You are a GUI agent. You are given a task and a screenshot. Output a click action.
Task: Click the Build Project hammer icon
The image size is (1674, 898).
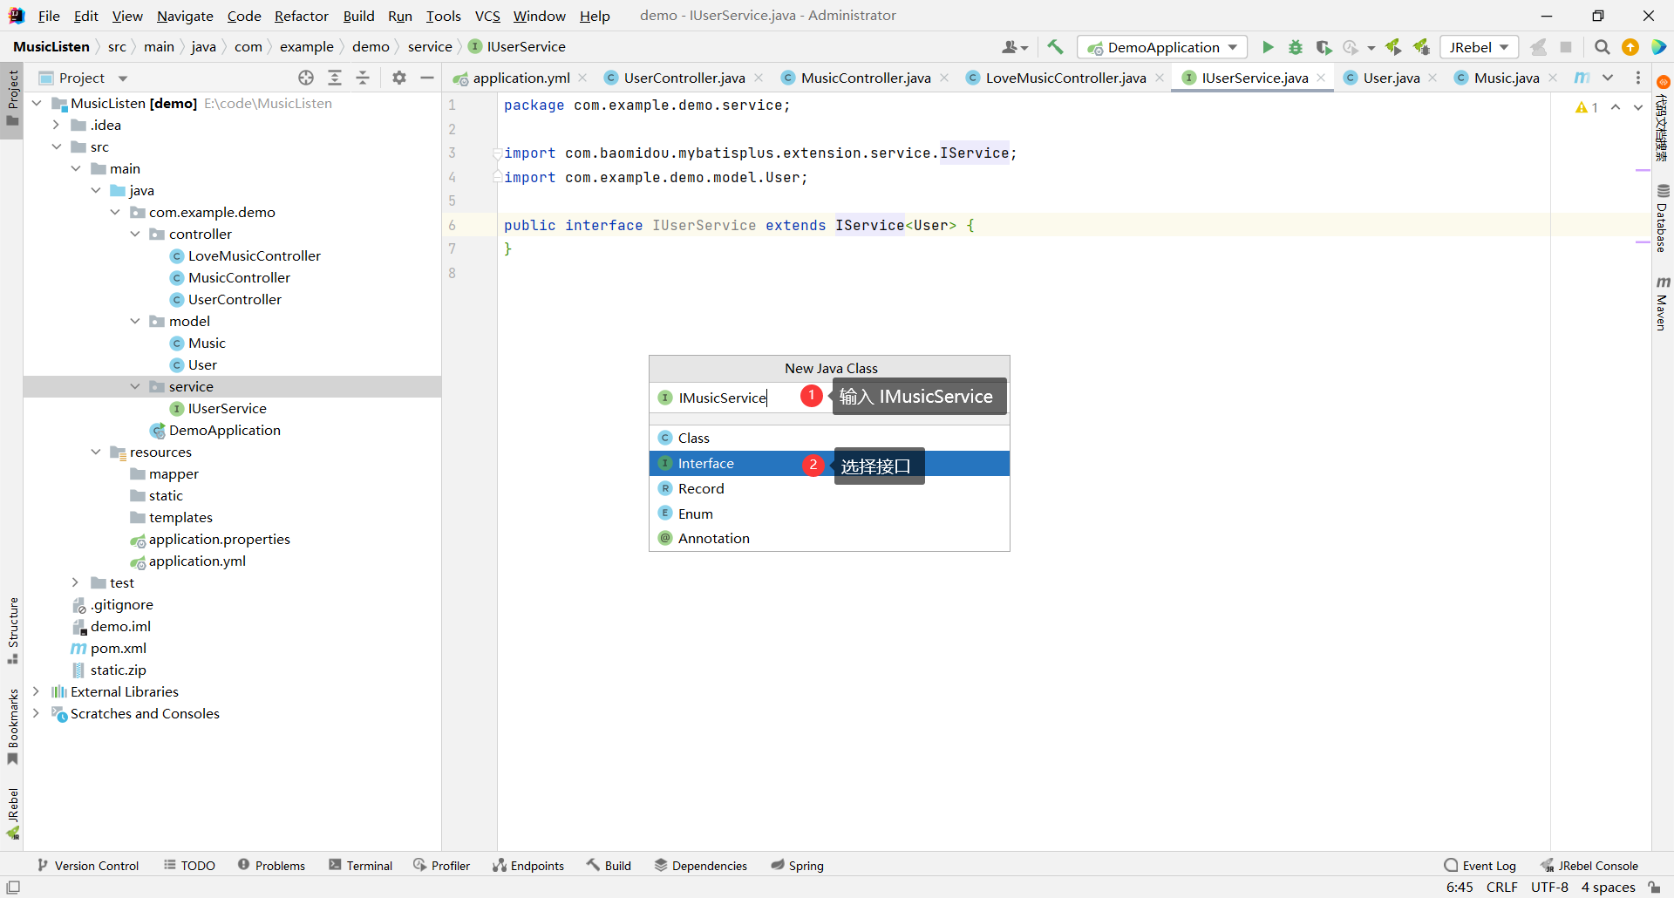point(1055,47)
